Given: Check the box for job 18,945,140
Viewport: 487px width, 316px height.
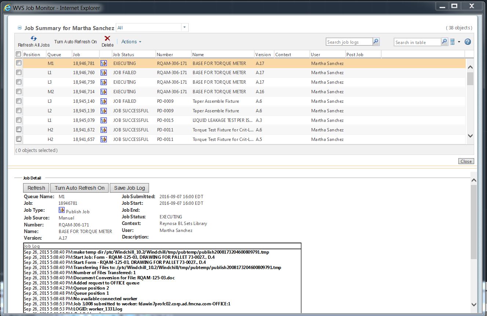Looking at the screenshot, I should [x=19, y=101].
